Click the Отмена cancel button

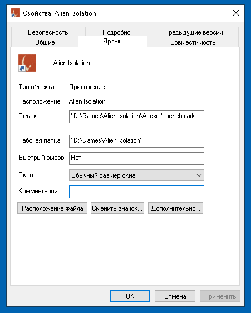[x=175, y=296]
